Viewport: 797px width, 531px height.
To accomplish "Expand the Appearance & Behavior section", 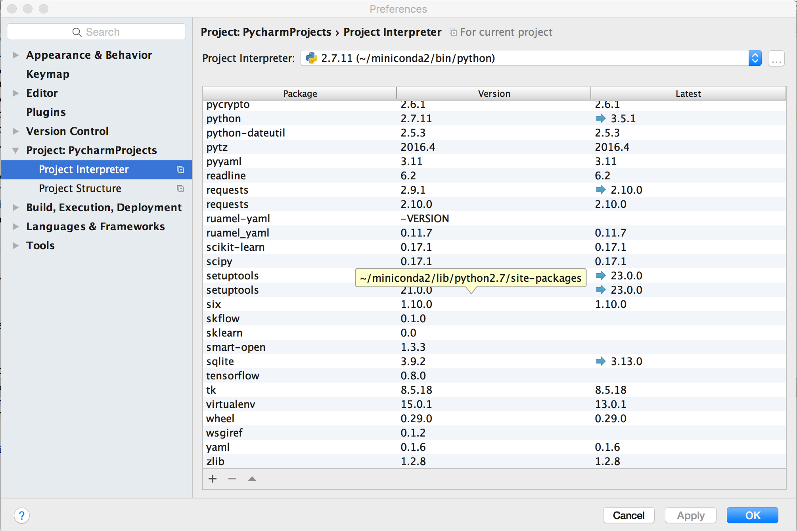I will 15,55.
